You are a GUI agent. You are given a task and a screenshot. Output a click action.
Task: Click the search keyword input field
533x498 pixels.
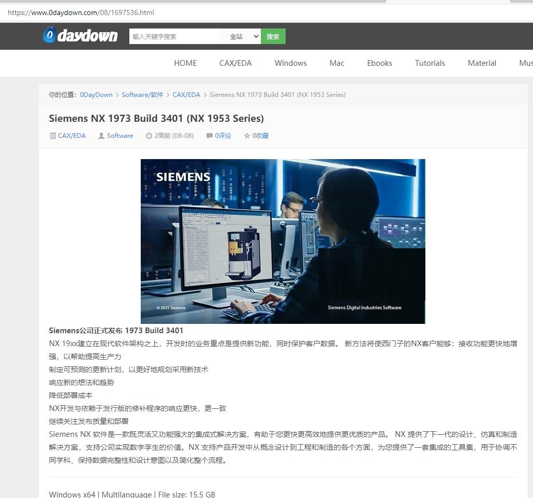pos(174,36)
